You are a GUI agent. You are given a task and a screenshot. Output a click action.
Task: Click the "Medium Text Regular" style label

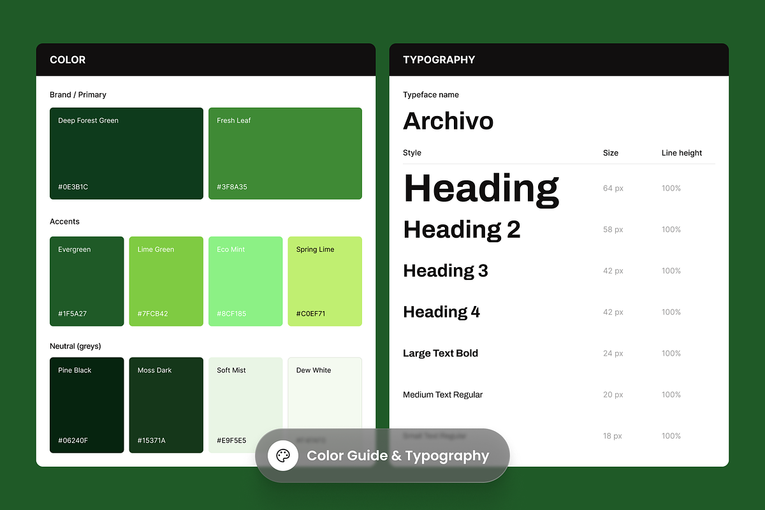point(442,395)
